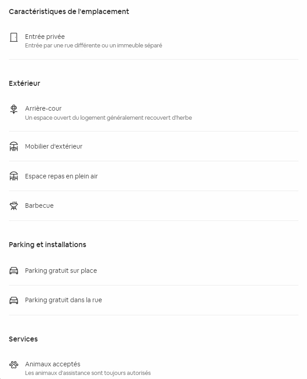Viewport: 307px width, 379px height.
Task: Click car icon for Parking gratuit sur place
Action: click(14, 271)
